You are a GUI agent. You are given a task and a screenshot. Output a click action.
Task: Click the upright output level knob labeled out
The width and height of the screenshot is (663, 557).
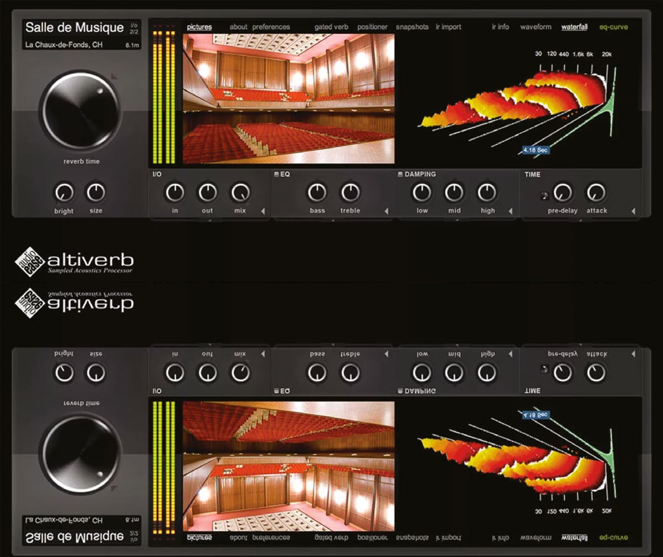point(207,192)
